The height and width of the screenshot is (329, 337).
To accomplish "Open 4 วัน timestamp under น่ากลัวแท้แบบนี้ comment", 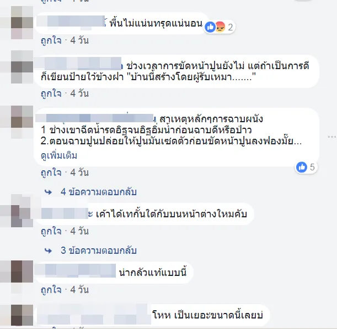I will point(79,290).
